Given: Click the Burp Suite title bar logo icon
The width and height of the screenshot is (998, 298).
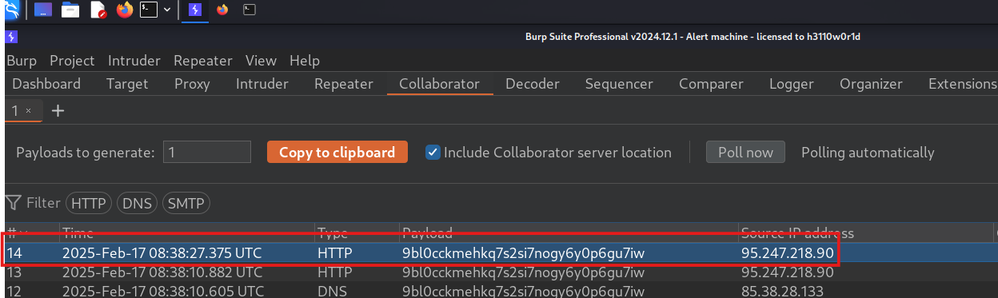Looking at the screenshot, I should click(x=11, y=37).
